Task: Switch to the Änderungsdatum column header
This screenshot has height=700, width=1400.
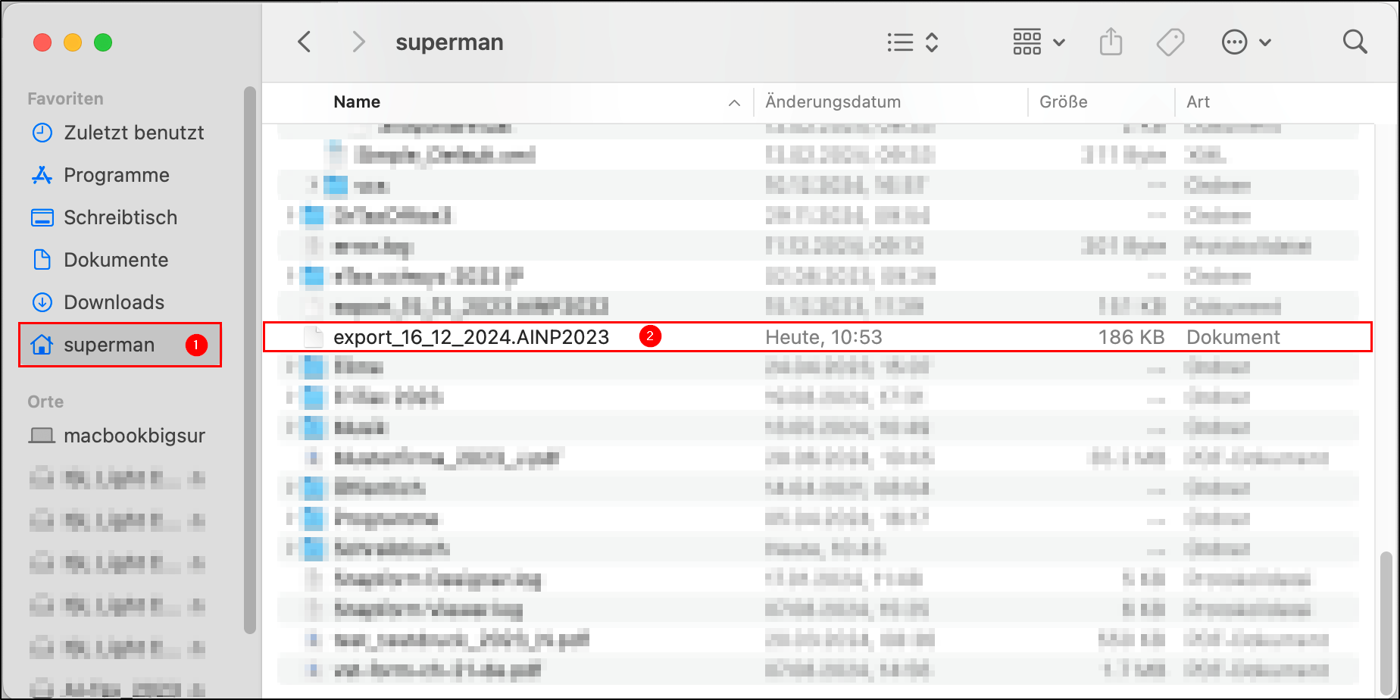Action: 833,102
